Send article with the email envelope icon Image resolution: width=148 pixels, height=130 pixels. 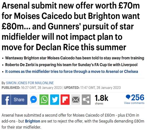(76, 100)
